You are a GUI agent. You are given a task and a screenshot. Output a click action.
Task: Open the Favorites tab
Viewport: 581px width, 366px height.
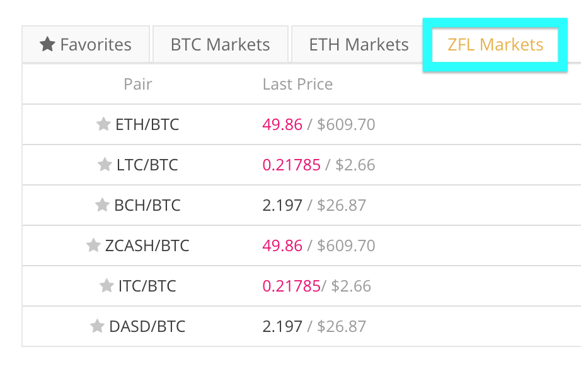coord(86,45)
